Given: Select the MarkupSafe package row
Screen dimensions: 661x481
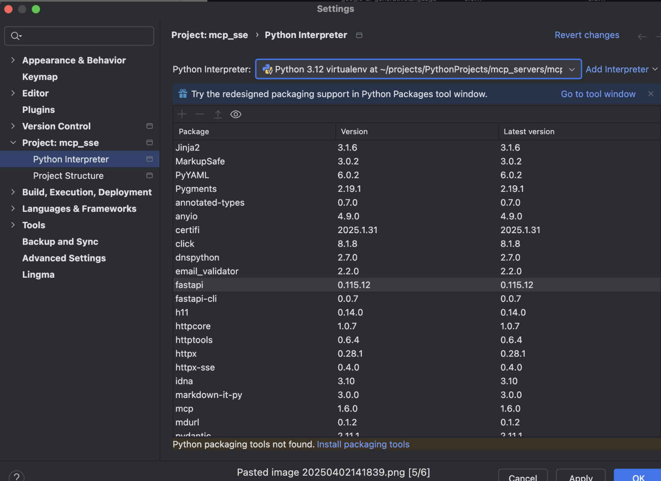Looking at the screenshot, I should click(417, 161).
